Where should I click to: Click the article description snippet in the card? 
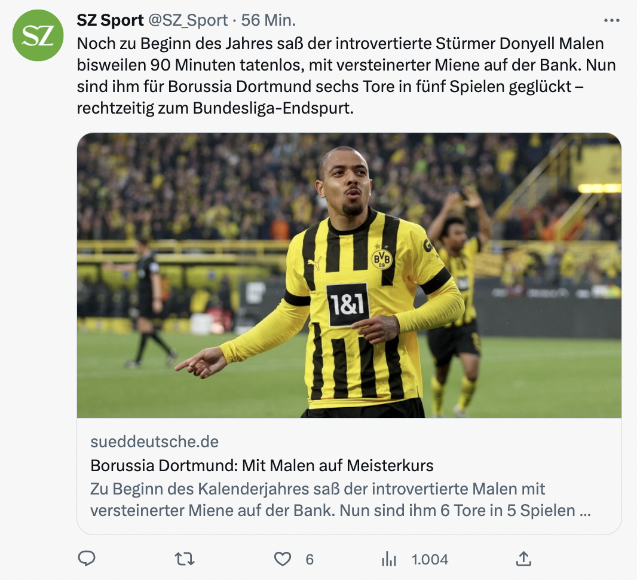coord(341,500)
